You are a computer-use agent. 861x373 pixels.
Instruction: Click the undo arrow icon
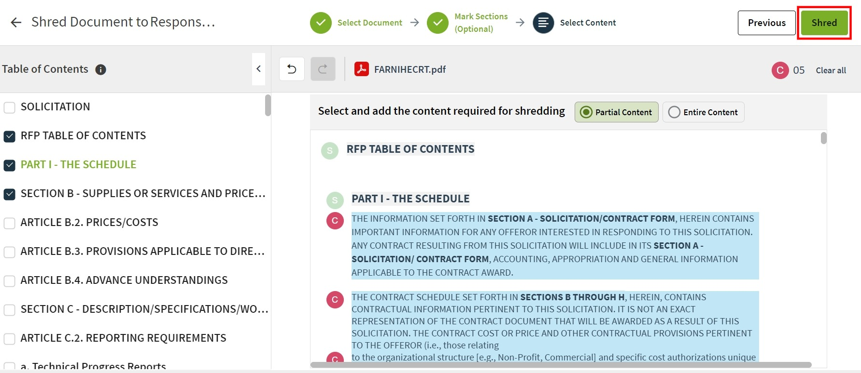point(292,69)
